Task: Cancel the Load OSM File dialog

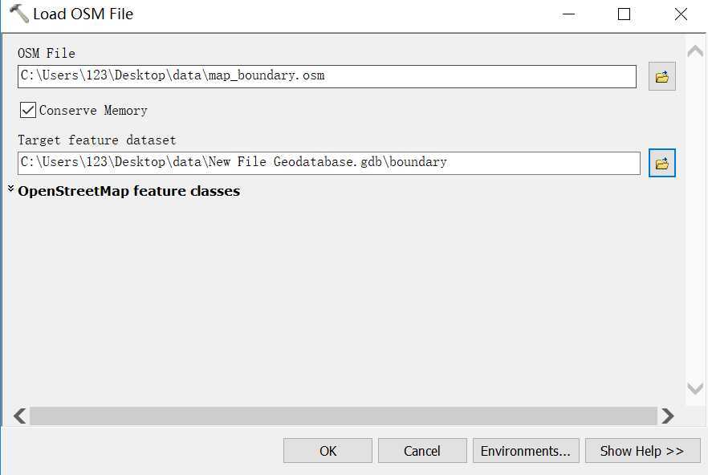Action: click(422, 451)
